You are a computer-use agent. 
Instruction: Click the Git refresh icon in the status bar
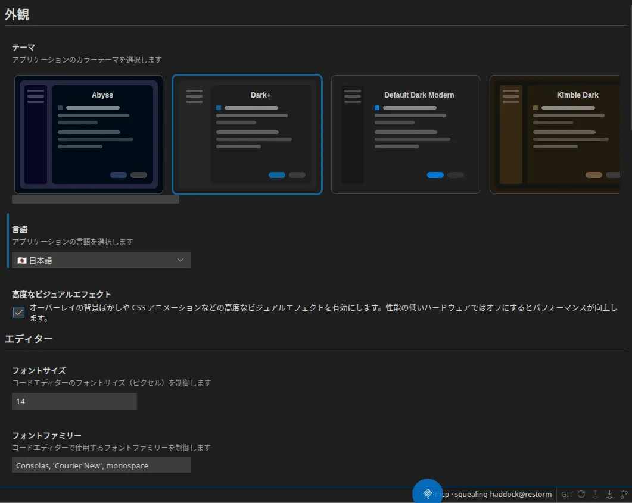pyautogui.click(x=581, y=494)
